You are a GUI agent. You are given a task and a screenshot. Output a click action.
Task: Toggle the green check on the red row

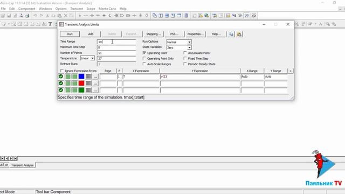click(61, 84)
